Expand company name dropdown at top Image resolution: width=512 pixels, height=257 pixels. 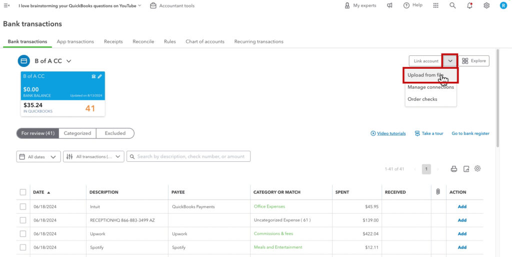pos(140,5)
